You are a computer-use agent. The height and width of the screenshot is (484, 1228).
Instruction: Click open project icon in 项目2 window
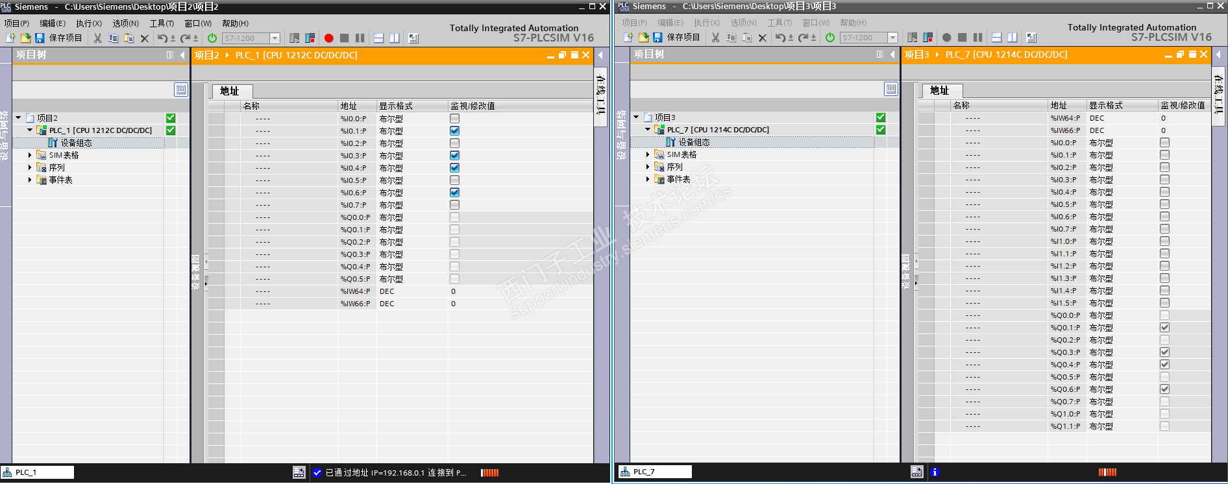(25, 38)
